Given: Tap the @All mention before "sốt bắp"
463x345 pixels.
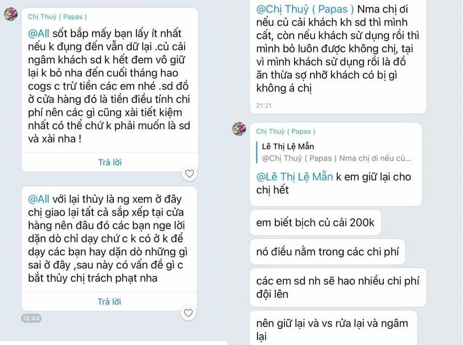Looking at the screenshot, I should (x=38, y=33).
